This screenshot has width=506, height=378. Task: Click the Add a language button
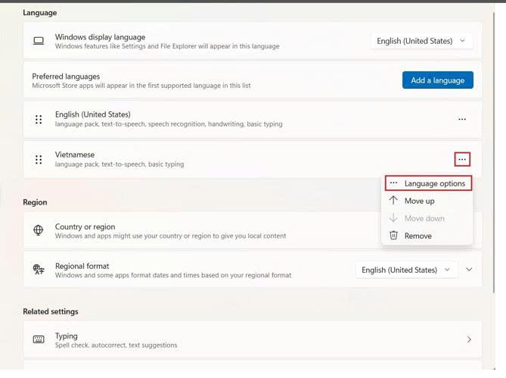(438, 80)
